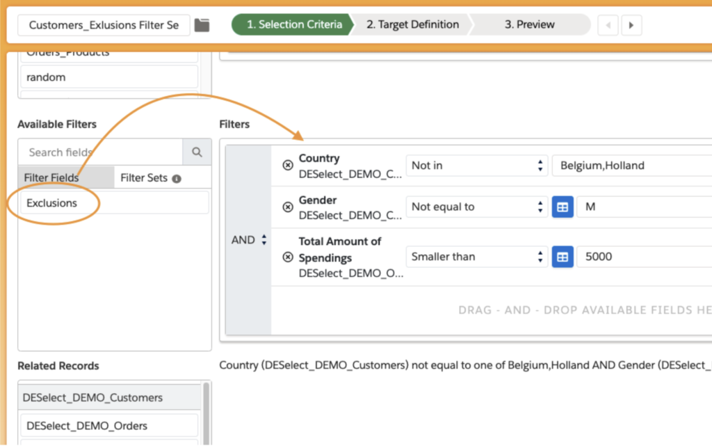Viewport: 712px width, 446px height.
Task: Open value picker icon for Gender filter
Action: click(x=563, y=207)
